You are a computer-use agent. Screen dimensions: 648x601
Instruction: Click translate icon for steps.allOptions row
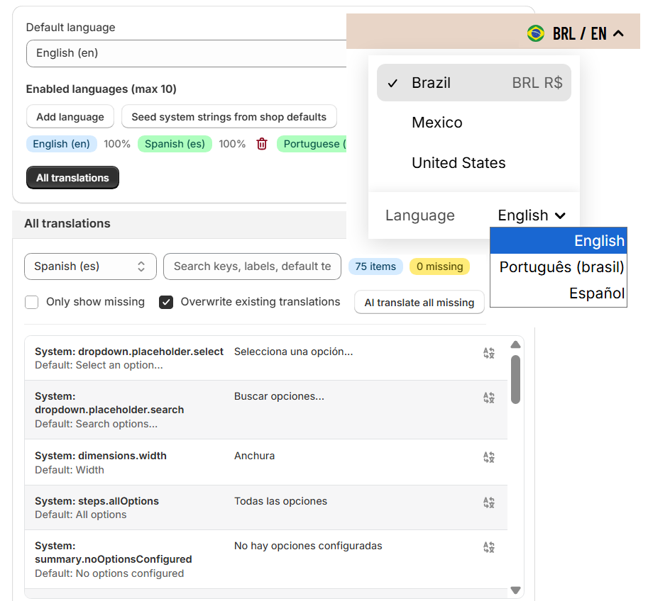pyautogui.click(x=489, y=502)
